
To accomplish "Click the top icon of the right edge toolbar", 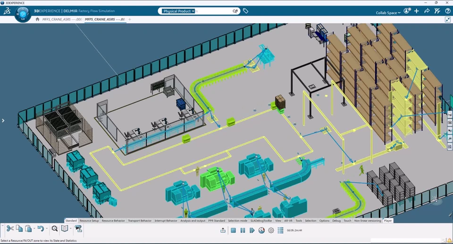I will (x=450, y=114).
